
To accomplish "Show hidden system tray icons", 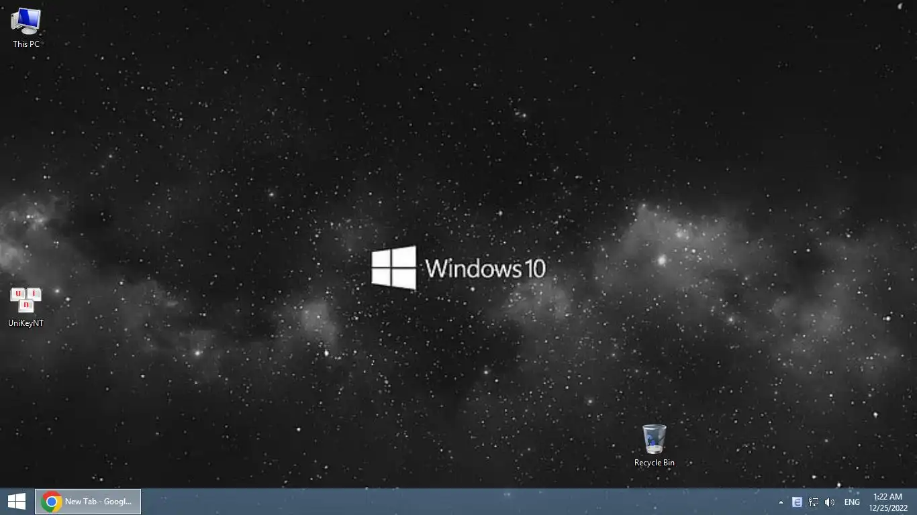I will coord(781,502).
